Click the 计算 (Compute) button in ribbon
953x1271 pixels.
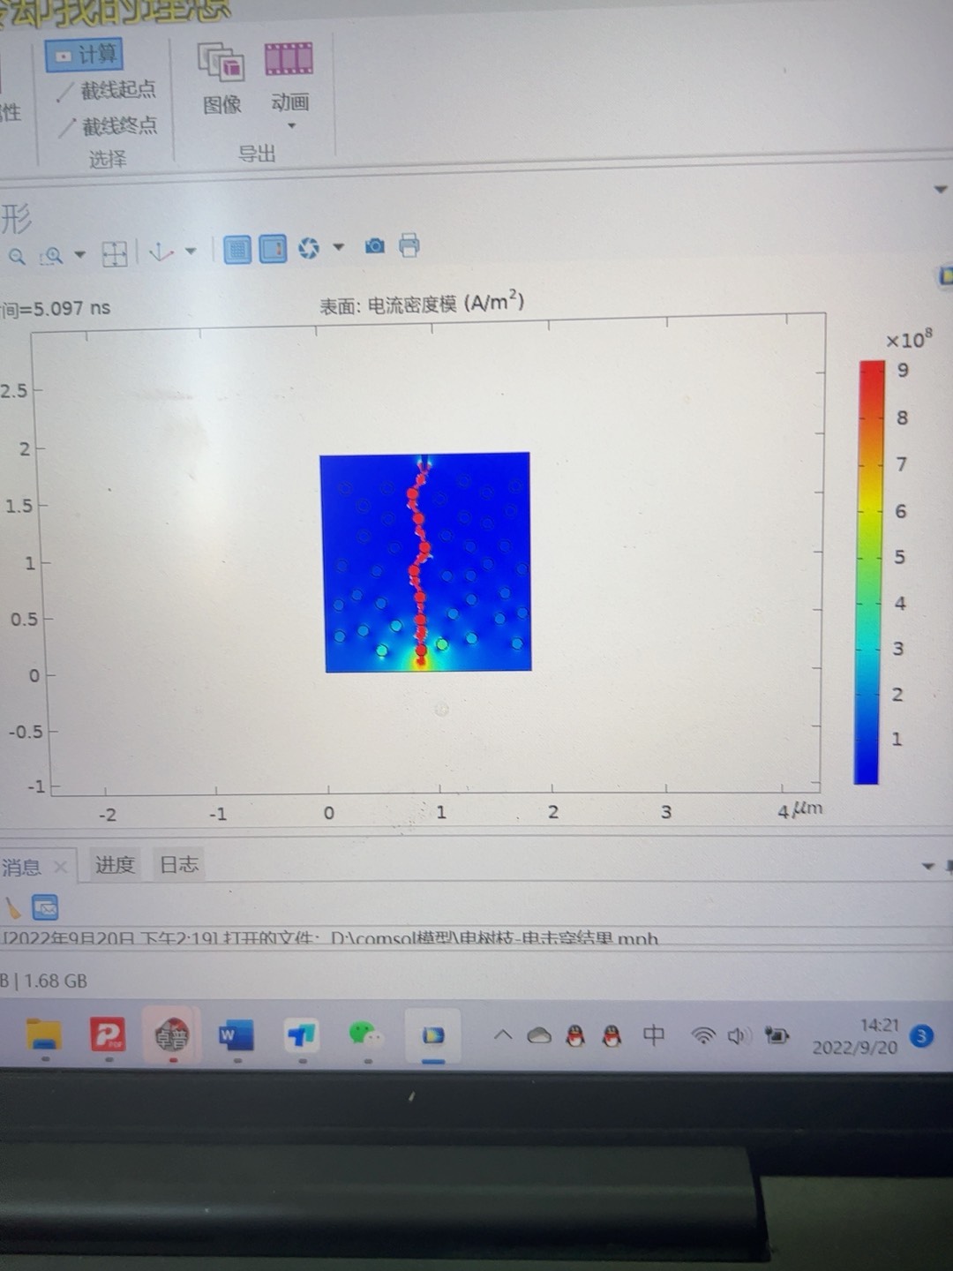pos(84,55)
